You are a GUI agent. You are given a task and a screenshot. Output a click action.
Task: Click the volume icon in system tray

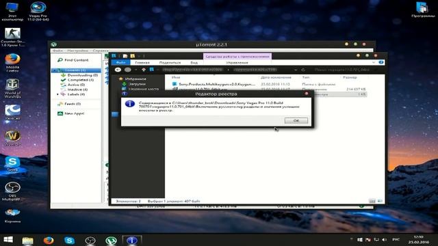tap(385, 240)
